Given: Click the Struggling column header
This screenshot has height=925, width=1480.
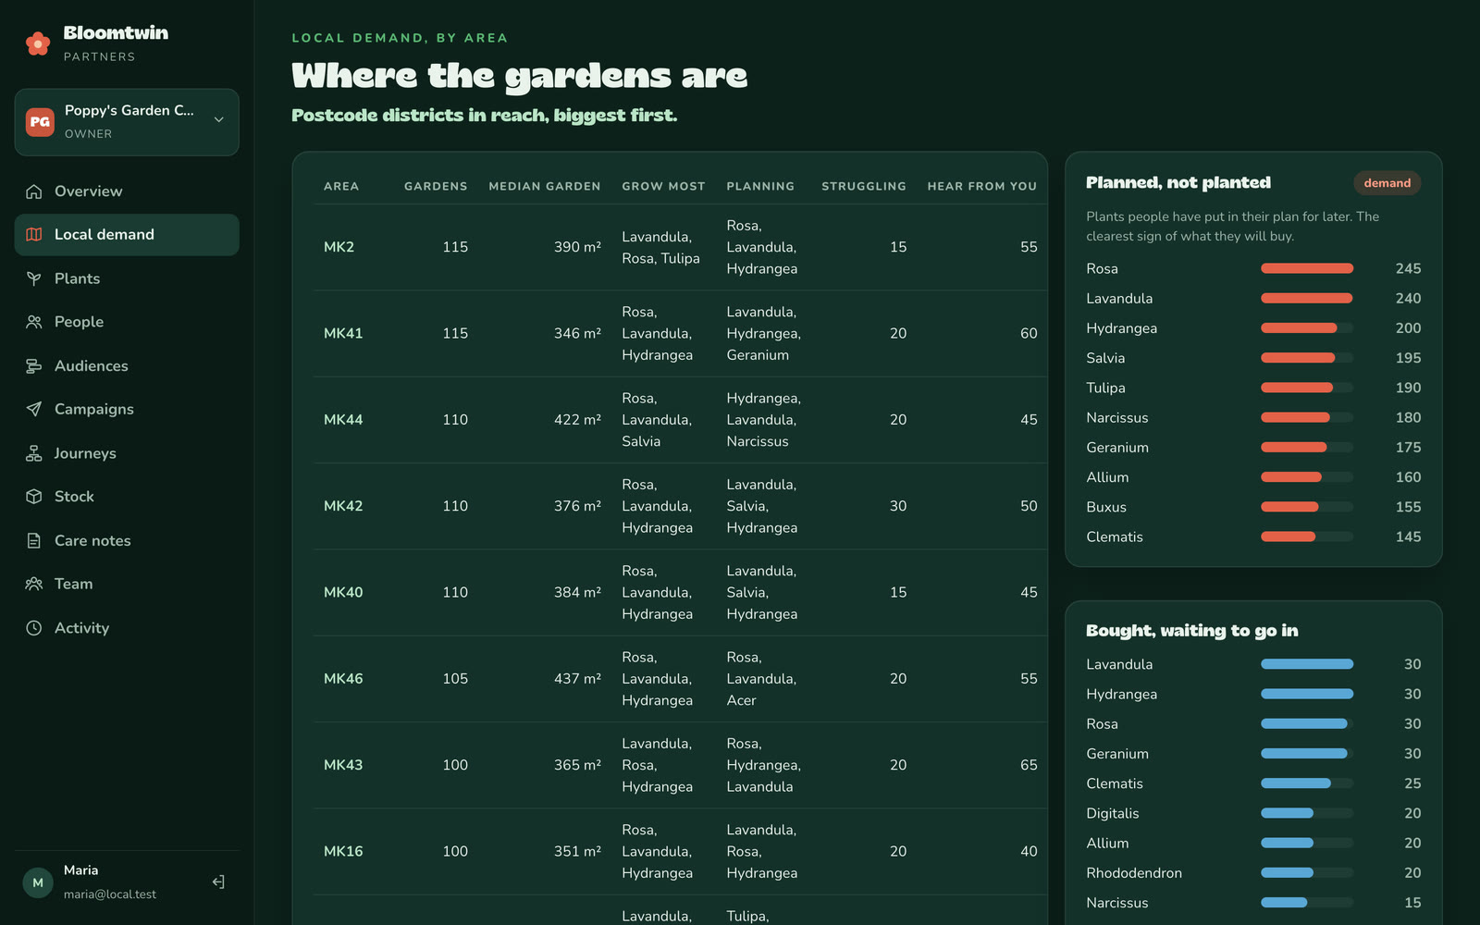Looking at the screenshot, I should (864, 187).
